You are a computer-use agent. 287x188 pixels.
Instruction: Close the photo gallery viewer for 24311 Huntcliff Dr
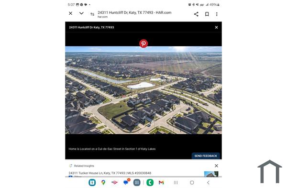click(216, 27)
